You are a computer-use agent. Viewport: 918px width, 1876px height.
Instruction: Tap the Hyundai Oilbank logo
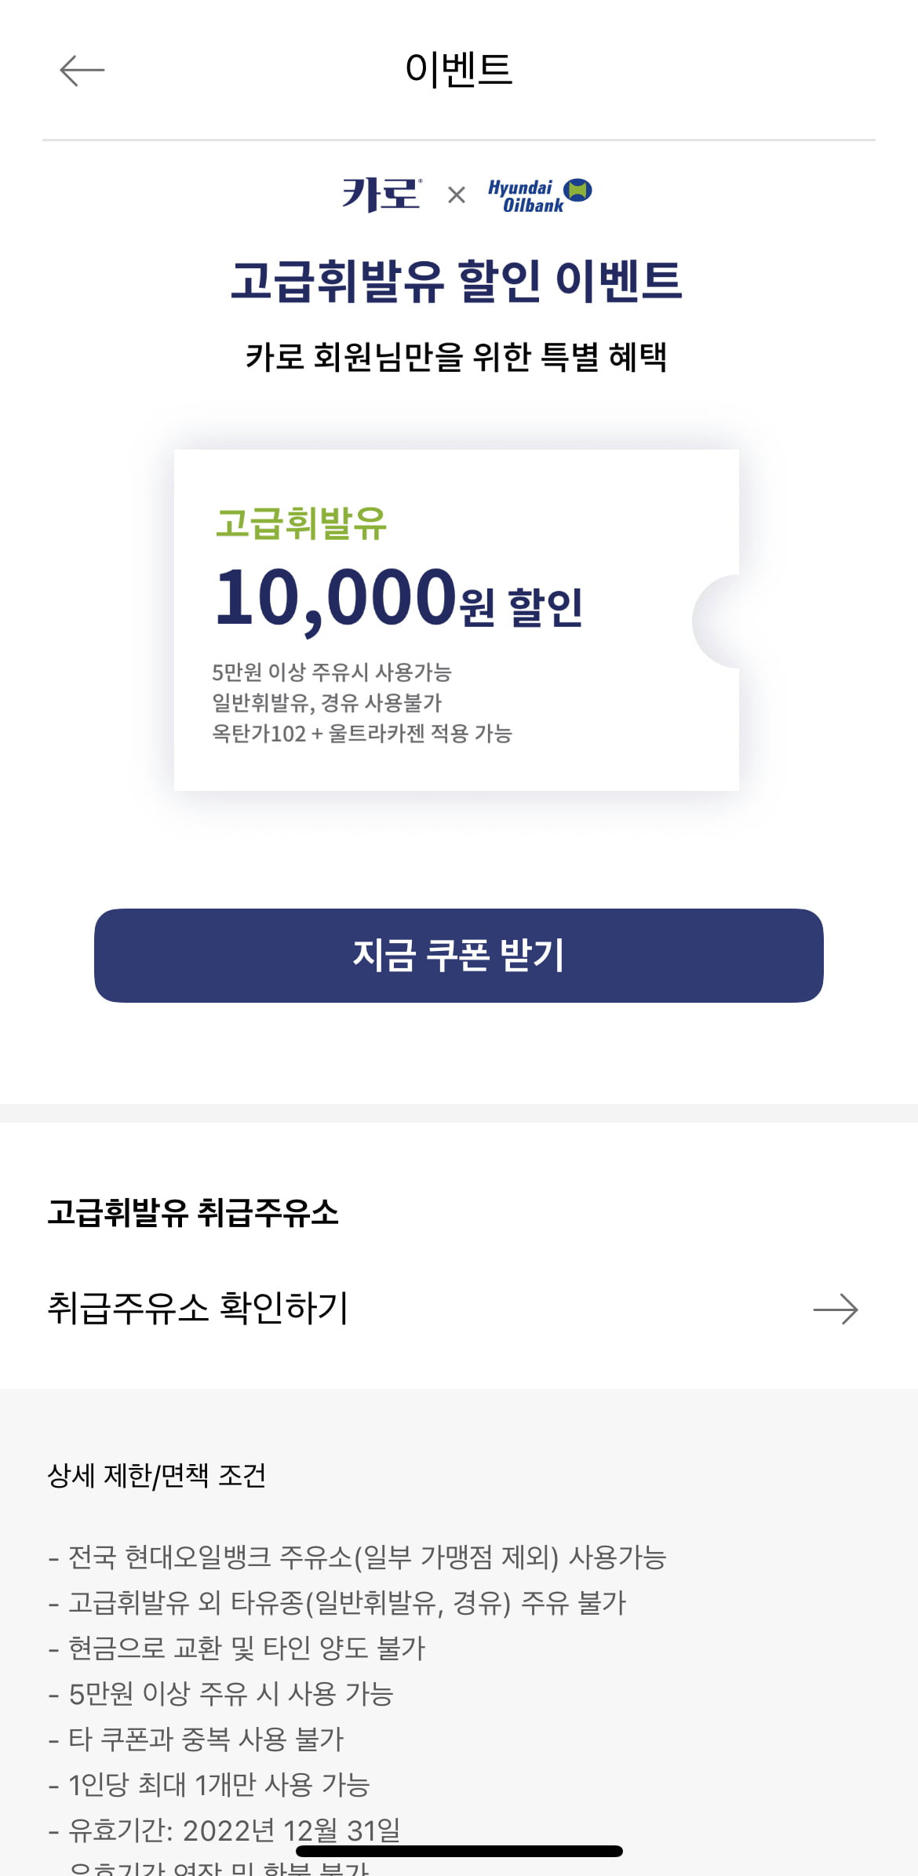540,195
